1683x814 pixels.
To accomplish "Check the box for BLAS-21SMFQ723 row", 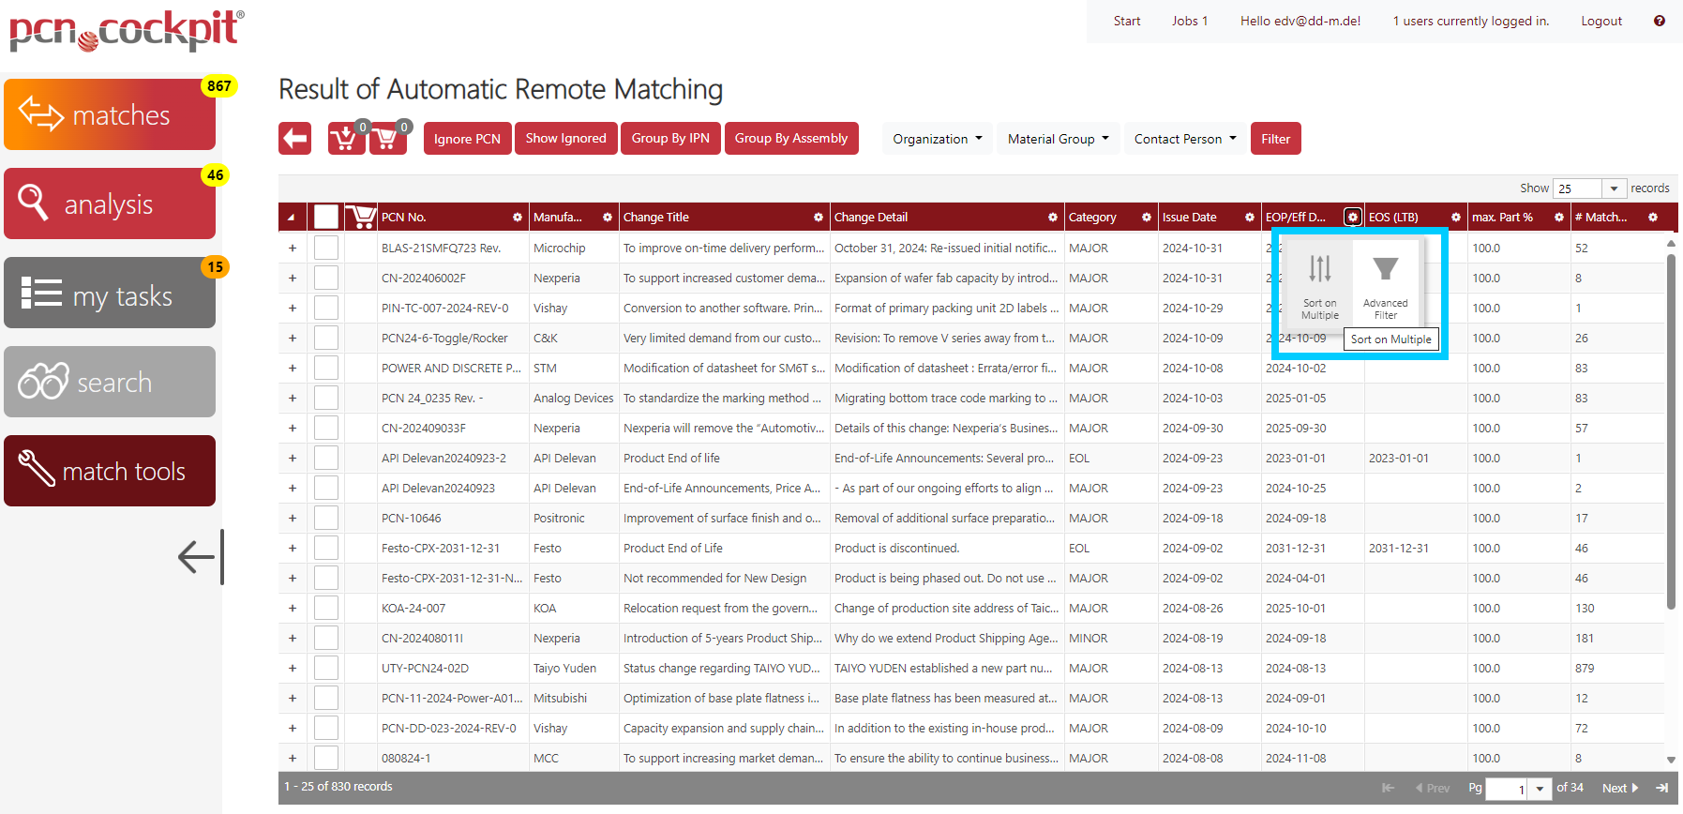I will tap(325, 249).
